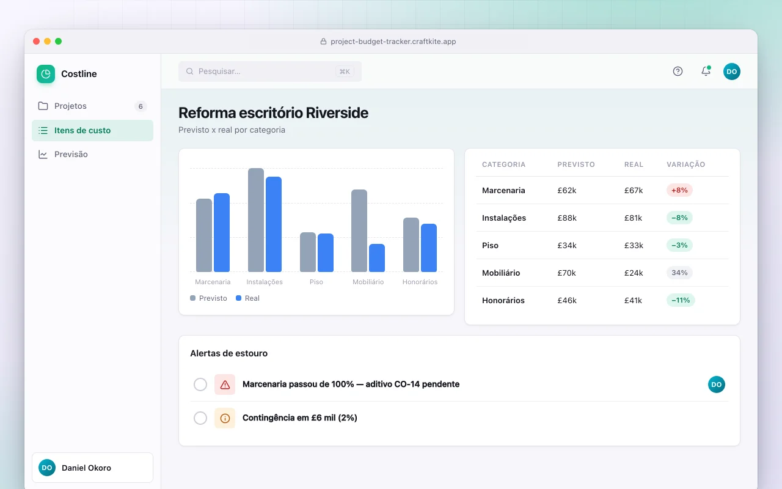Click the +8% variation badge
782x489 pixels.
tap(679, 190)
